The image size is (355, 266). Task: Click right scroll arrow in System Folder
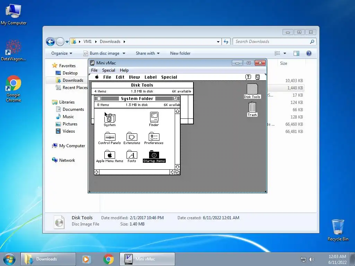[x=172, y=172]
